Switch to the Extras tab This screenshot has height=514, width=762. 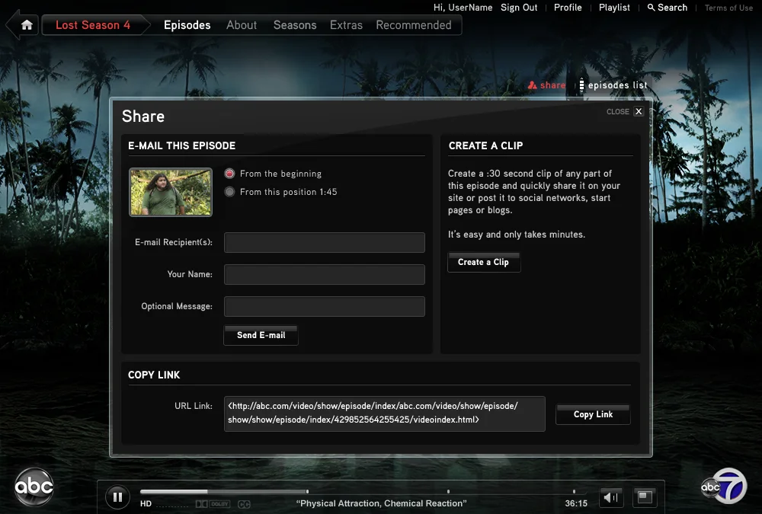[346, 25]
